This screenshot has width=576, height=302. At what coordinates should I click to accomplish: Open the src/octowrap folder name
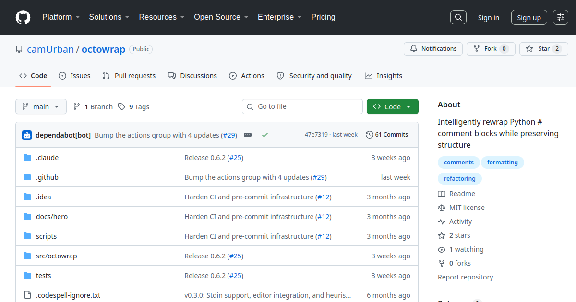tap(57, 256)
